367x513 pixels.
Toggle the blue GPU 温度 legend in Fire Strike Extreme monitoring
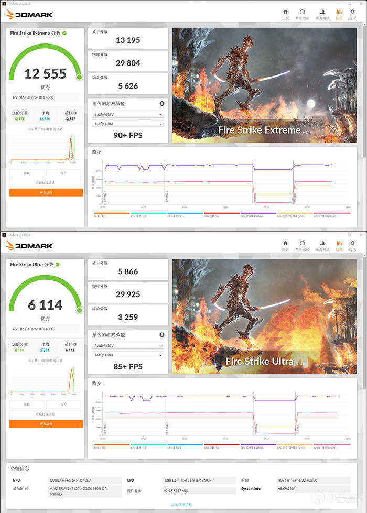pyautogui.click(x=185, y=215)
